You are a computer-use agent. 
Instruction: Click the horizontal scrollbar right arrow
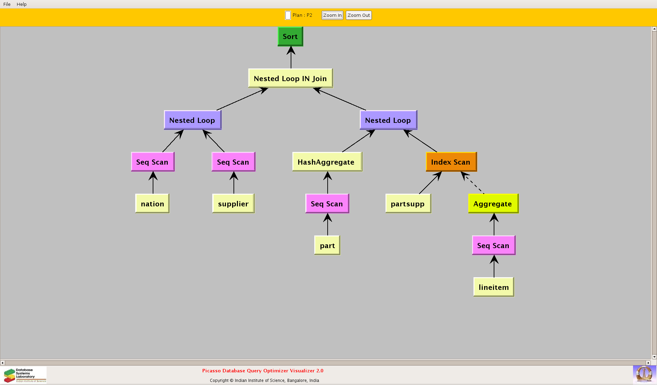(648, 363)
